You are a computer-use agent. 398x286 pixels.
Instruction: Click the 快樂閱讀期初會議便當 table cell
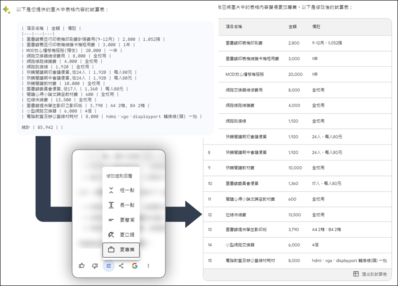tap(246, 137)
